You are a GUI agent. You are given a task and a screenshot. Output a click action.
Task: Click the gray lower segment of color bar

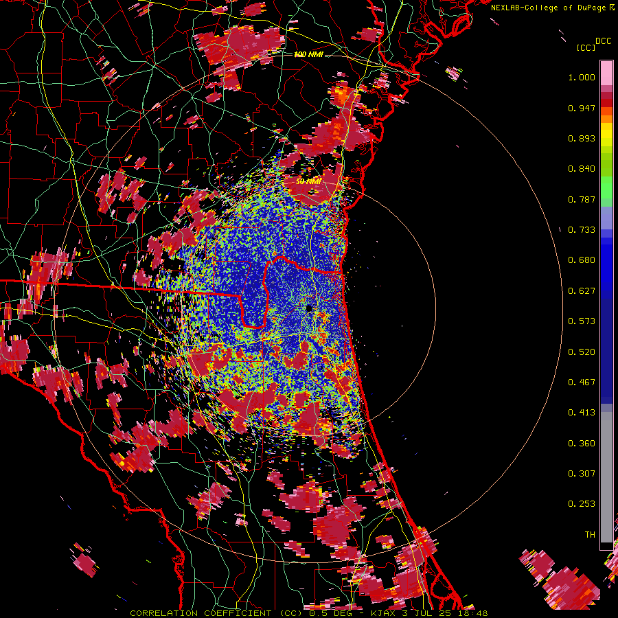606,477
